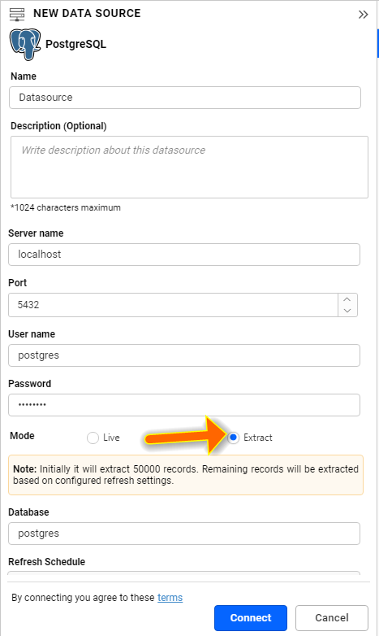Click the data source server icon
The height and width of the screenshot is (636, 379).
(17, 14)
